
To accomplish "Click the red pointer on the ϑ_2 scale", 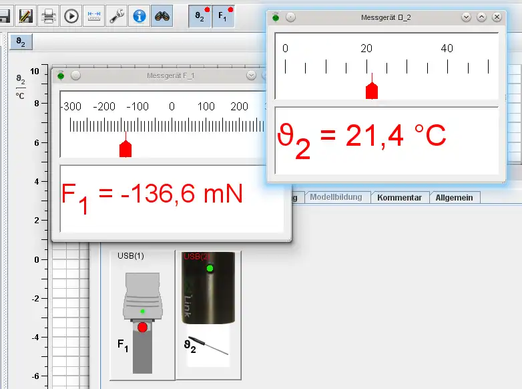I will 372,91.
